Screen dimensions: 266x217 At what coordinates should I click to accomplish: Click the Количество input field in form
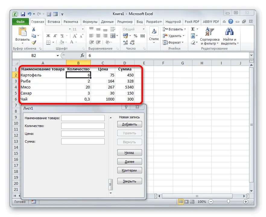point(83,126)
